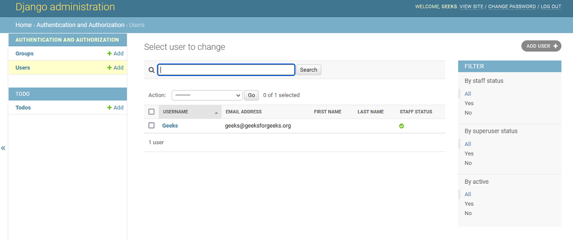Tick the select-all checkbox in table header
Viewport: 573px width, 240px height.
coord(151,112)
